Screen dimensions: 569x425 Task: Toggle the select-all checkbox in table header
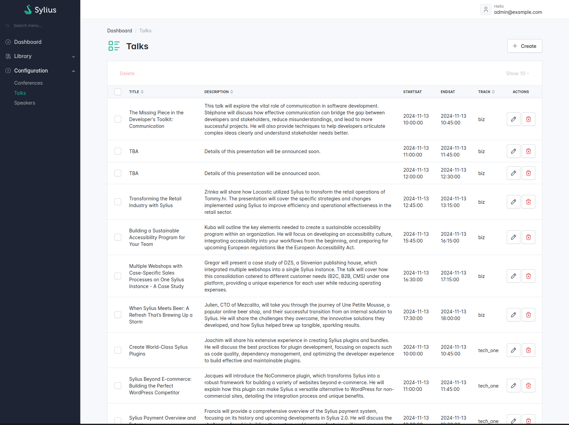point(118,92)
